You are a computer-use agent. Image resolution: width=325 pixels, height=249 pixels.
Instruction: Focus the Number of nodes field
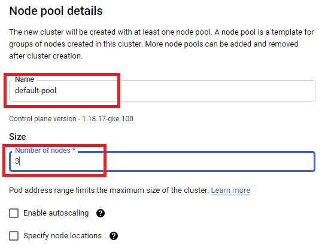(x=162, y=161)
